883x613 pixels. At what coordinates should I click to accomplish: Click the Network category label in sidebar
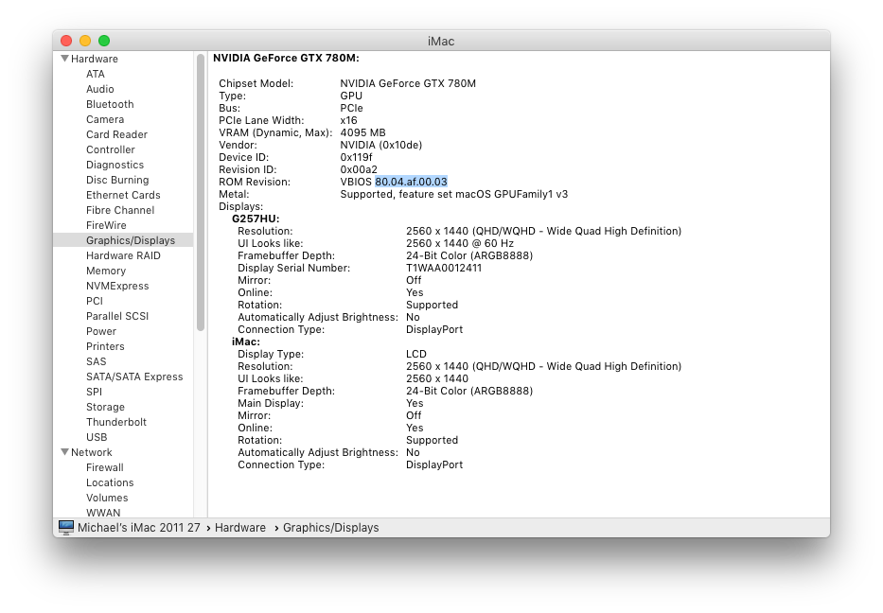91,452
